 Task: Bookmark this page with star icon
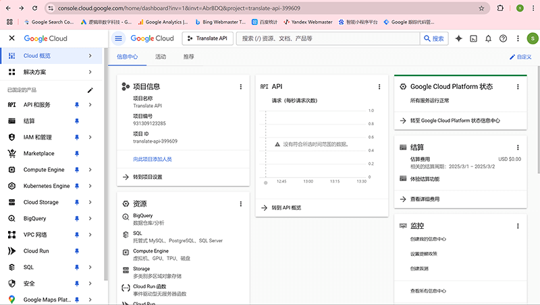click(x=481, y=8)
